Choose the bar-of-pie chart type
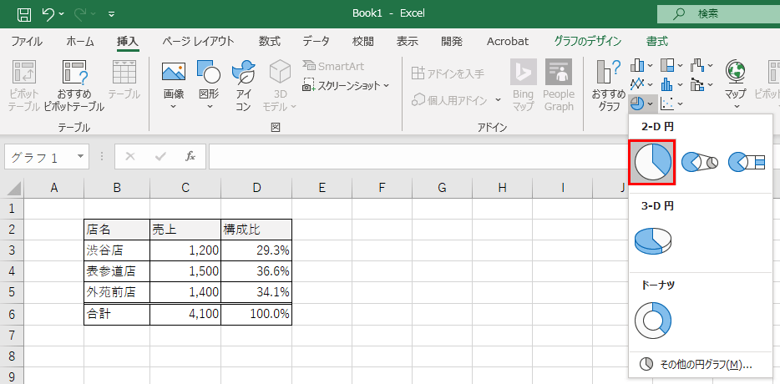This screenshot has height=384, width=780. click(746, 162)
